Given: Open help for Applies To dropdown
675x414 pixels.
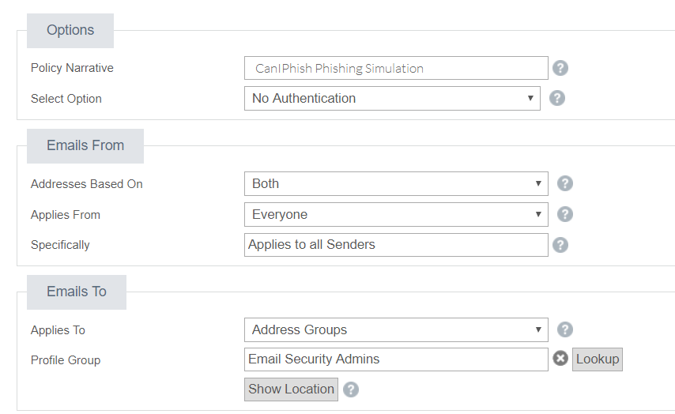Looking at the screenshot, I should 564,329.
